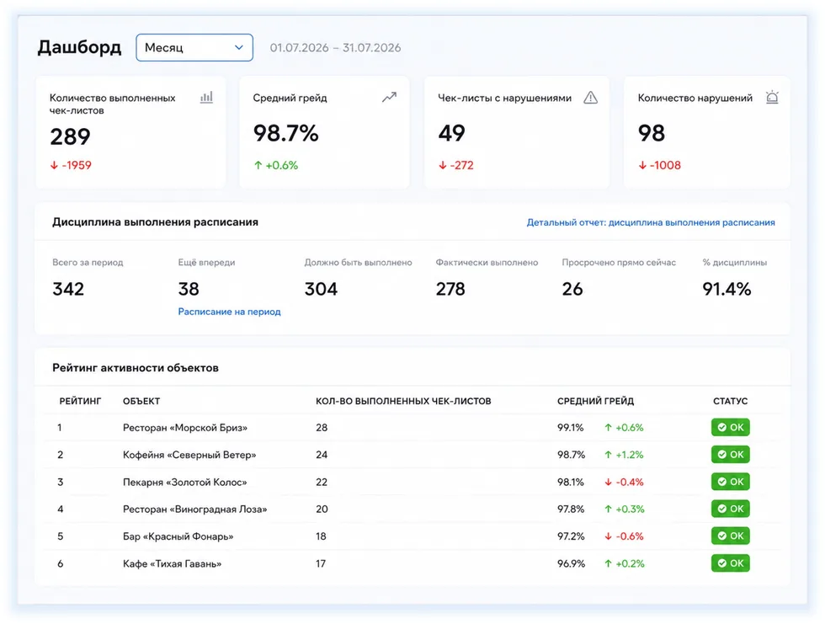Click the OK status badge for Пекарня «Золотой Колос»
825x624 pixels.
[731, 482]
